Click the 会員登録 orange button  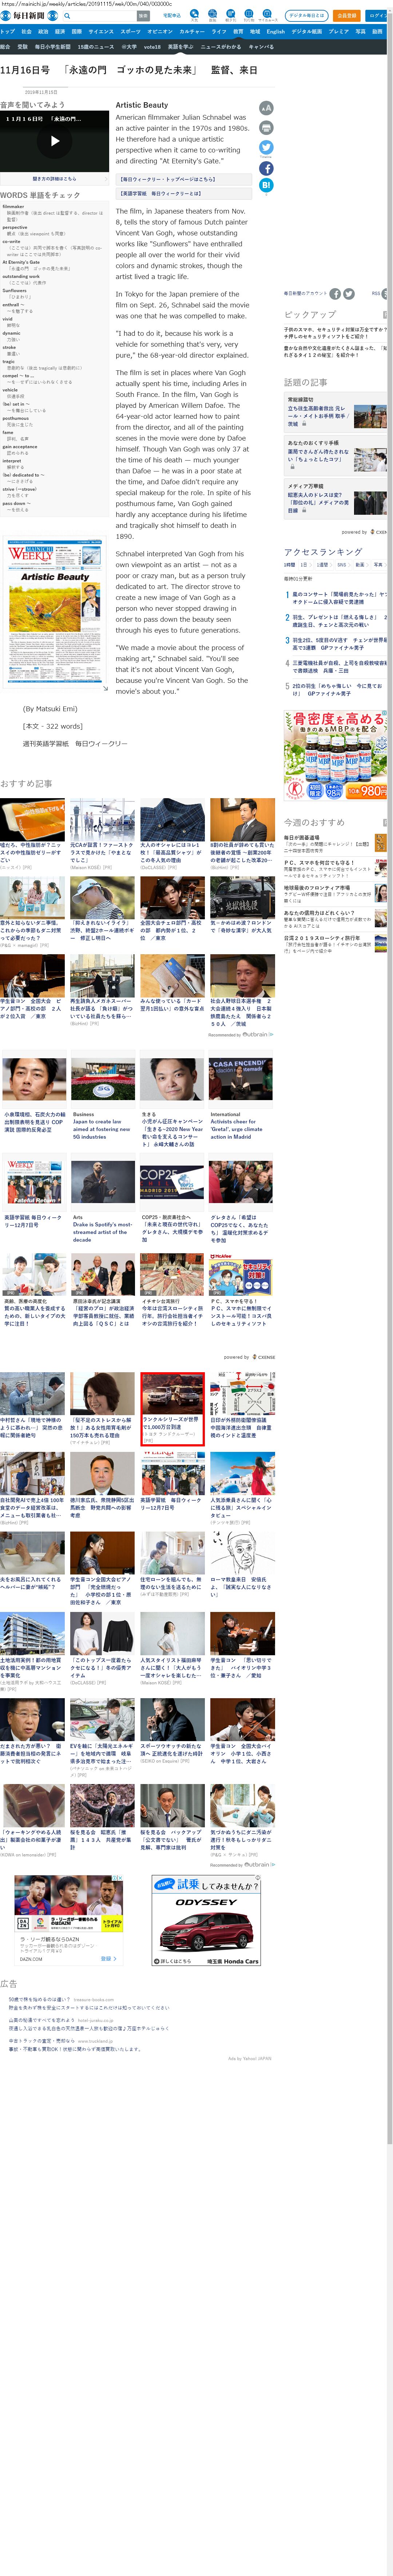tap(346, 16)
